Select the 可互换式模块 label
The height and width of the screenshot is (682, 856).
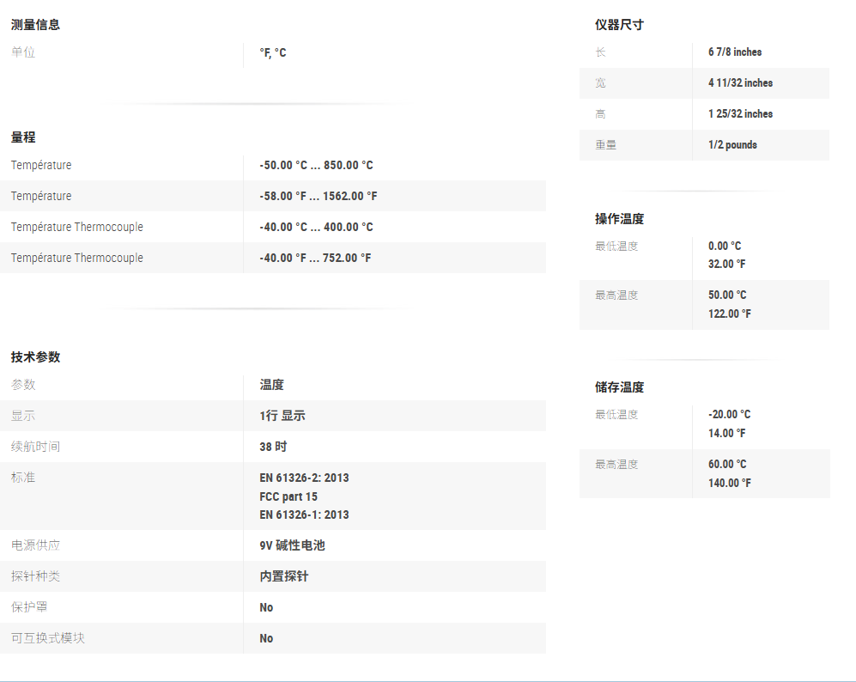coord(48,638)
